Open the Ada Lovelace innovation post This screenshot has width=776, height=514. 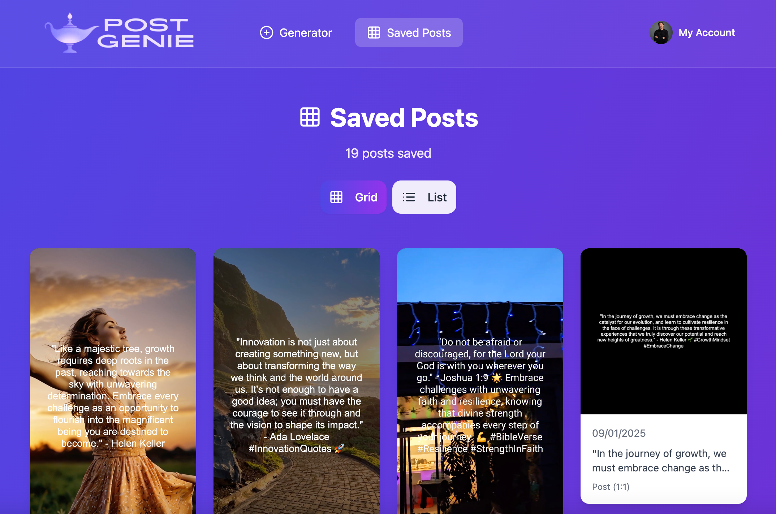(x=297, y=381)
